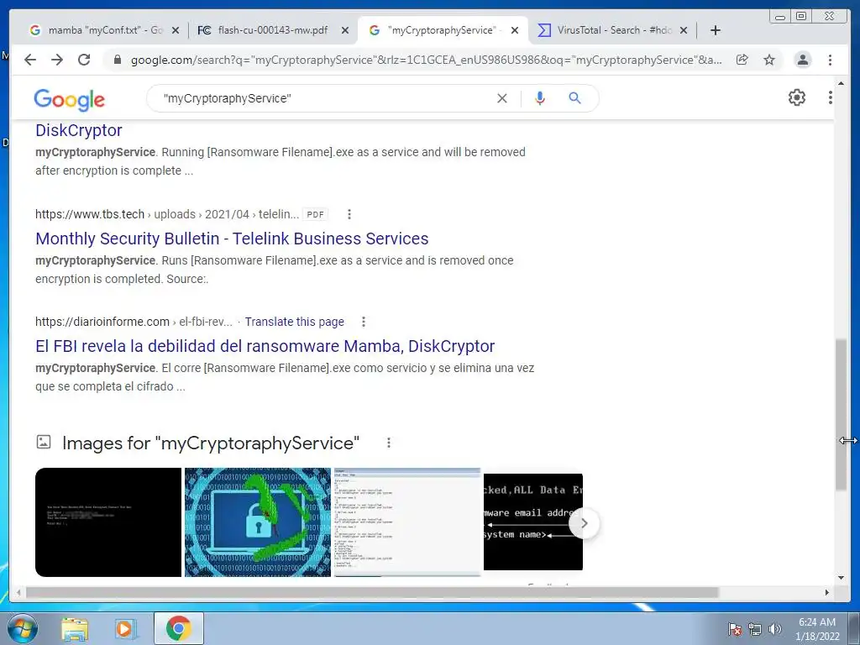The image size is (860, 645).
Task: Open Monthly Security Bulletin - Telelink link
Action: (x=232, y=239)
